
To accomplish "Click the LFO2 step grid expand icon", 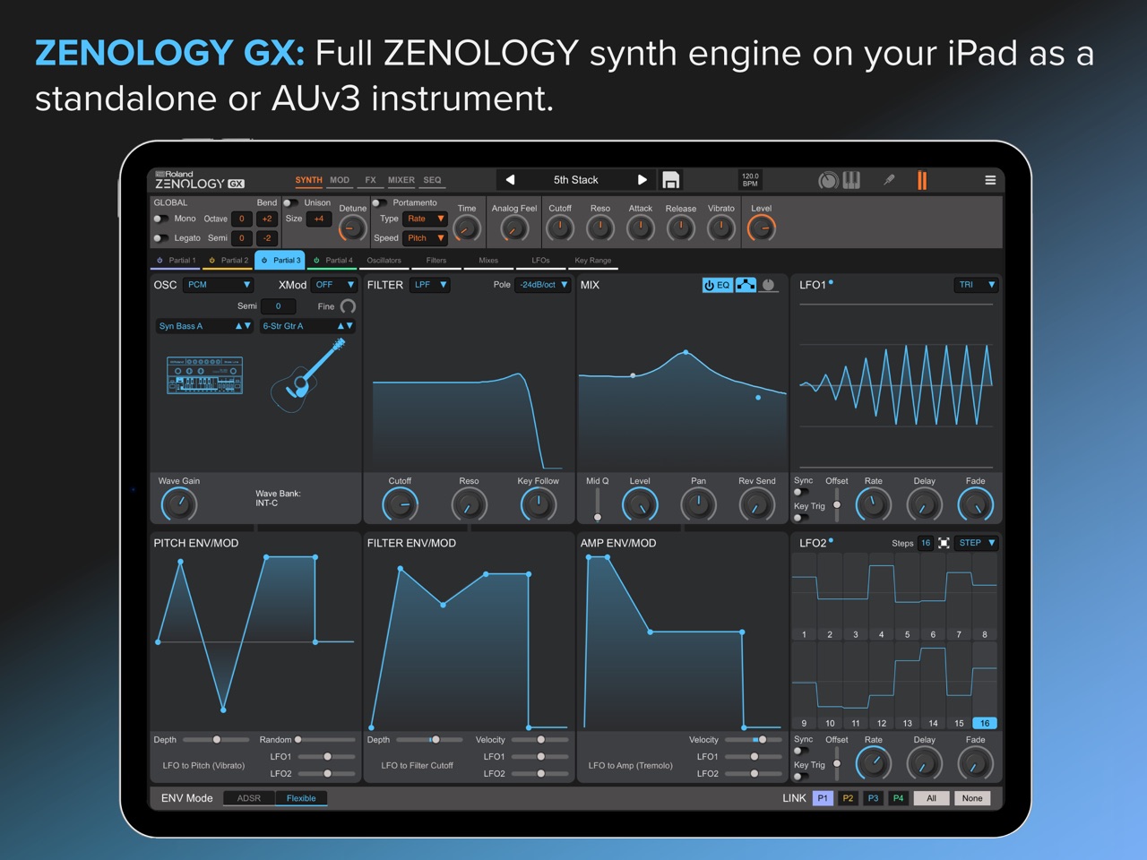I will [944, 543].
